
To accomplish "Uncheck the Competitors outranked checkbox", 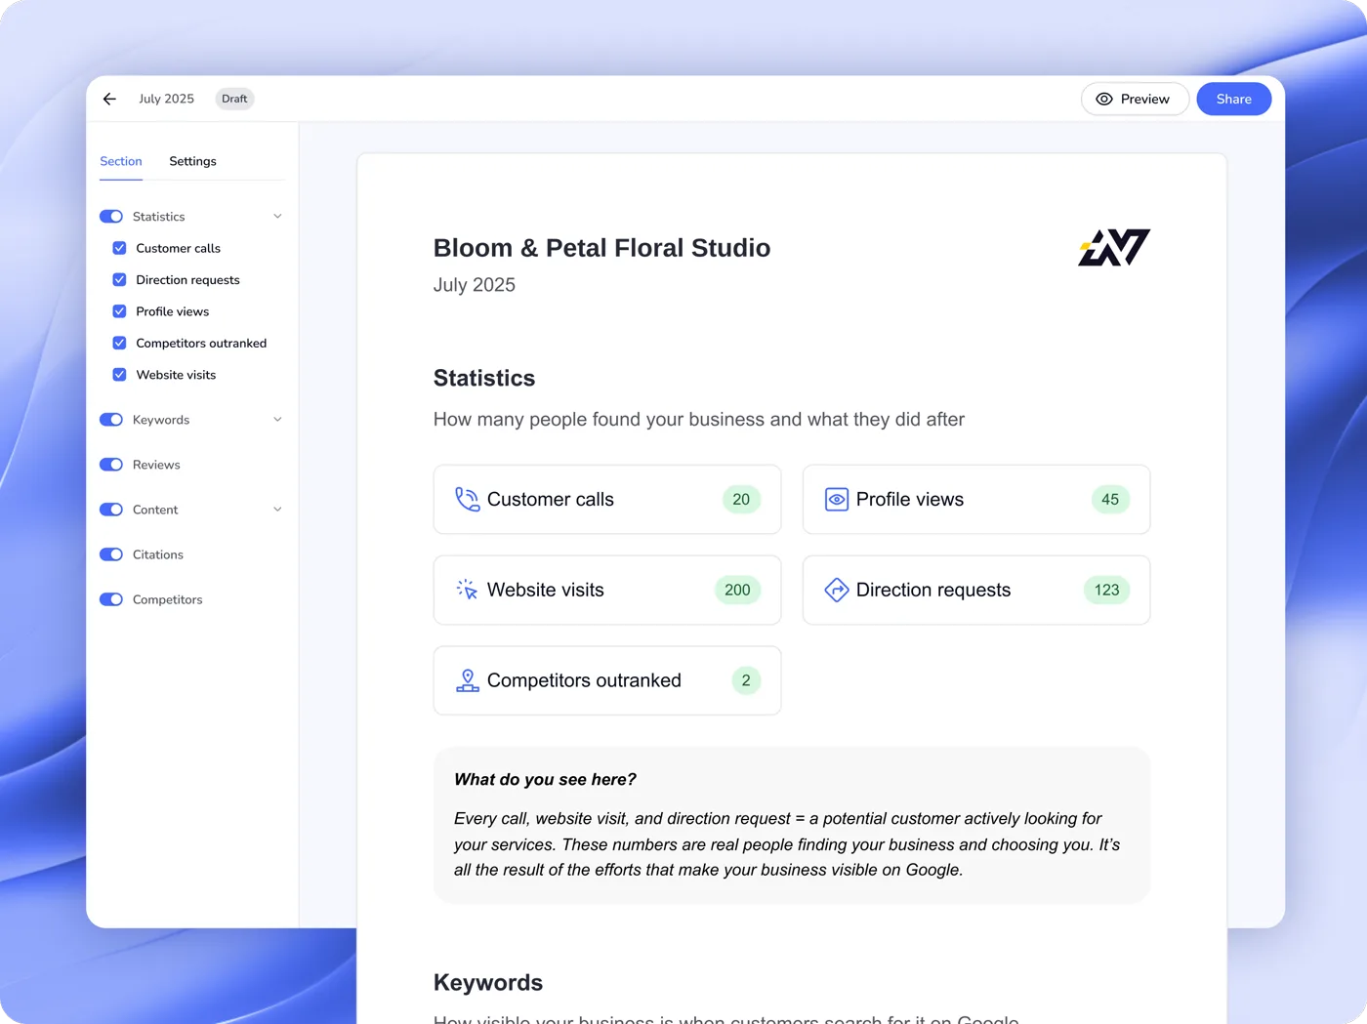I will 119,343.
